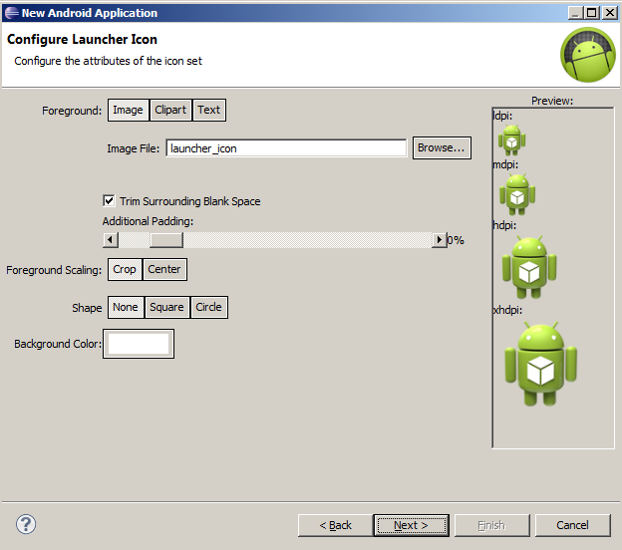Click the Cancel button
Viewport: 622px width, 550px height.
click(572, 525)
